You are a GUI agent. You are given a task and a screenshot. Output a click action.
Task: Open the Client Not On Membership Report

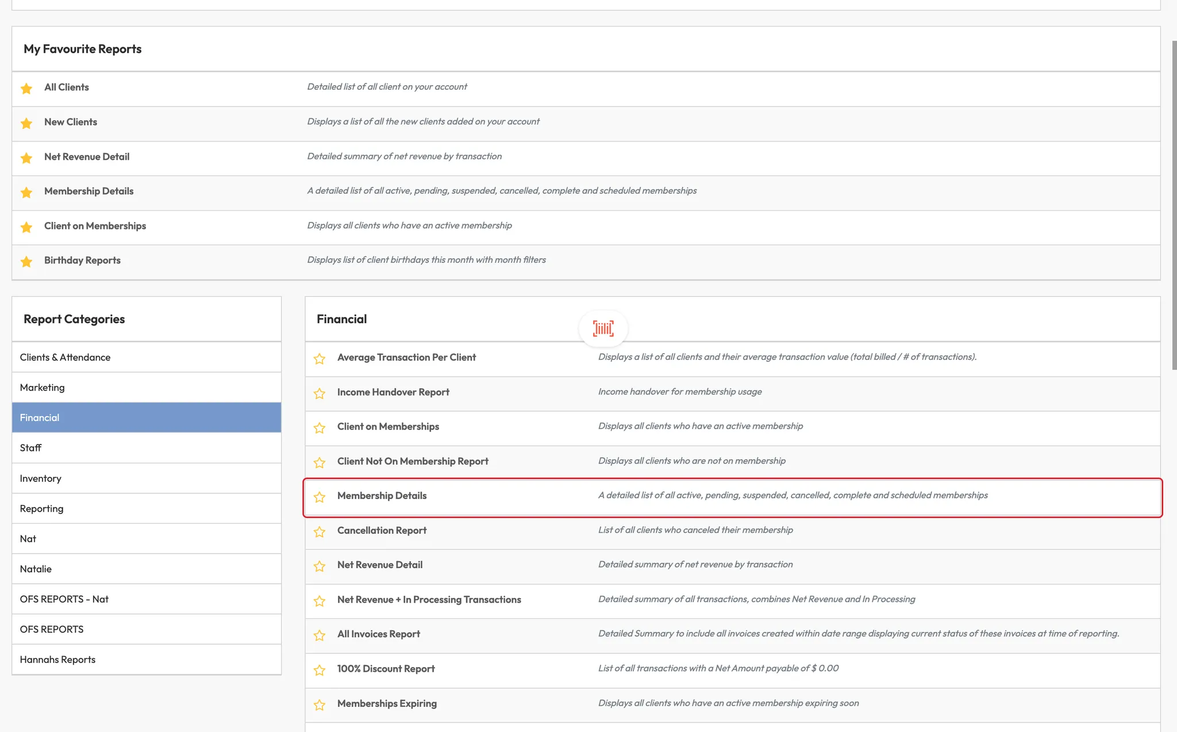pos(413,461)
